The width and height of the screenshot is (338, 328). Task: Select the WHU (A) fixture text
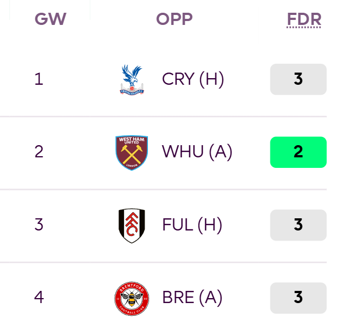[x=197, y=152]
